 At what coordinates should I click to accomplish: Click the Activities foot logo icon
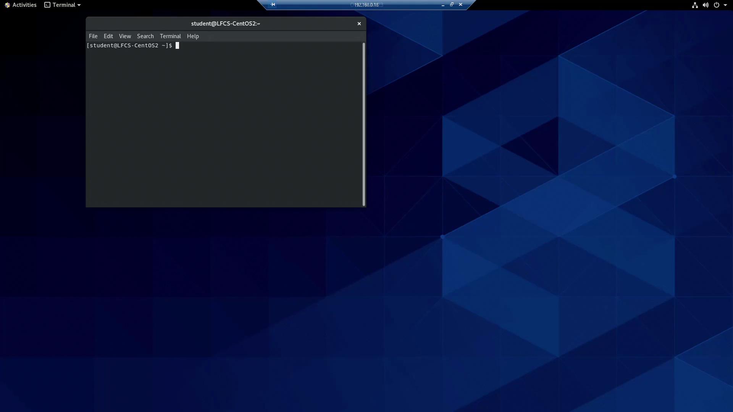(7, 5)
